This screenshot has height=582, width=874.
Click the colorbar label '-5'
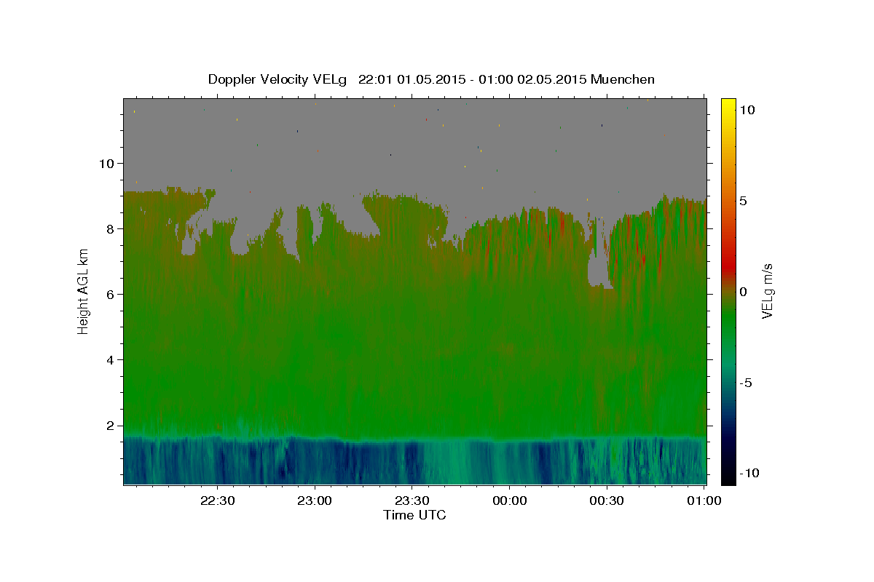(746, 383)
